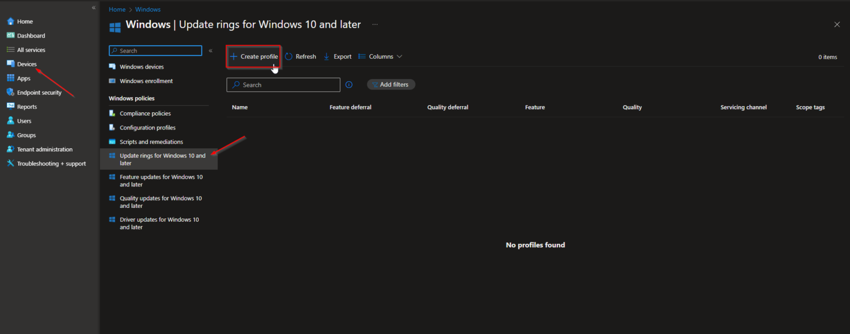Click the Driver updates Windows icon
Viewport: 850px width, 334px height.
click(x=112, y=220)
